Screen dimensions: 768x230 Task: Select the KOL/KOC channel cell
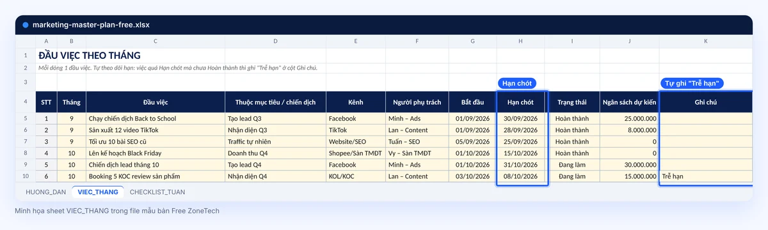356,176
